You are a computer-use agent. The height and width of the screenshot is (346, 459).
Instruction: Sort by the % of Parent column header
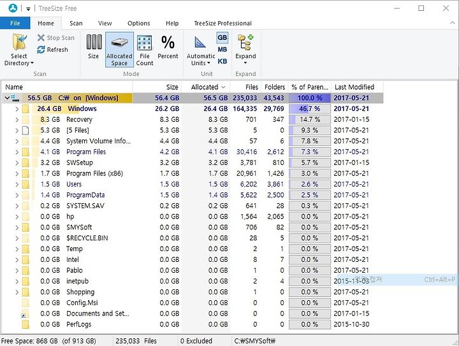pyautogui.click(x=310, y=87)
